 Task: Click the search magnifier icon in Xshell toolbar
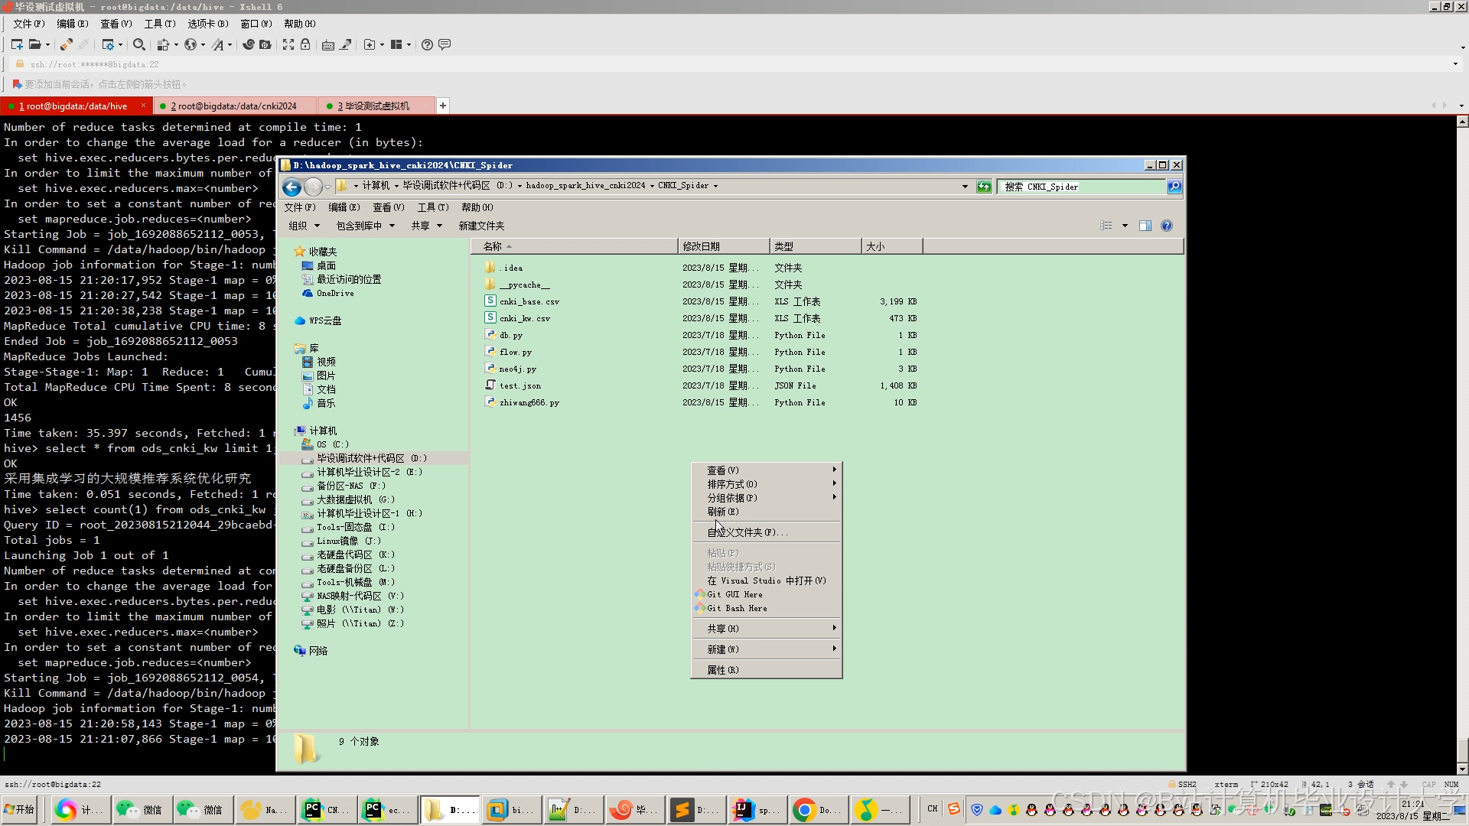coord(138,44)
